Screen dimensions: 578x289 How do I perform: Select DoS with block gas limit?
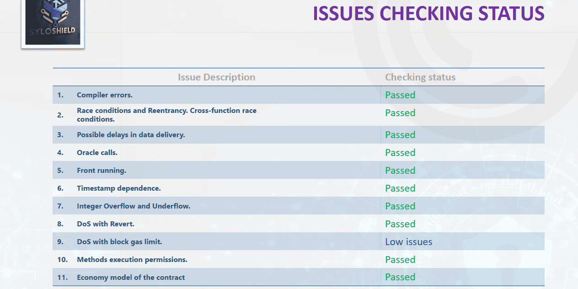[x=299, y=242]
